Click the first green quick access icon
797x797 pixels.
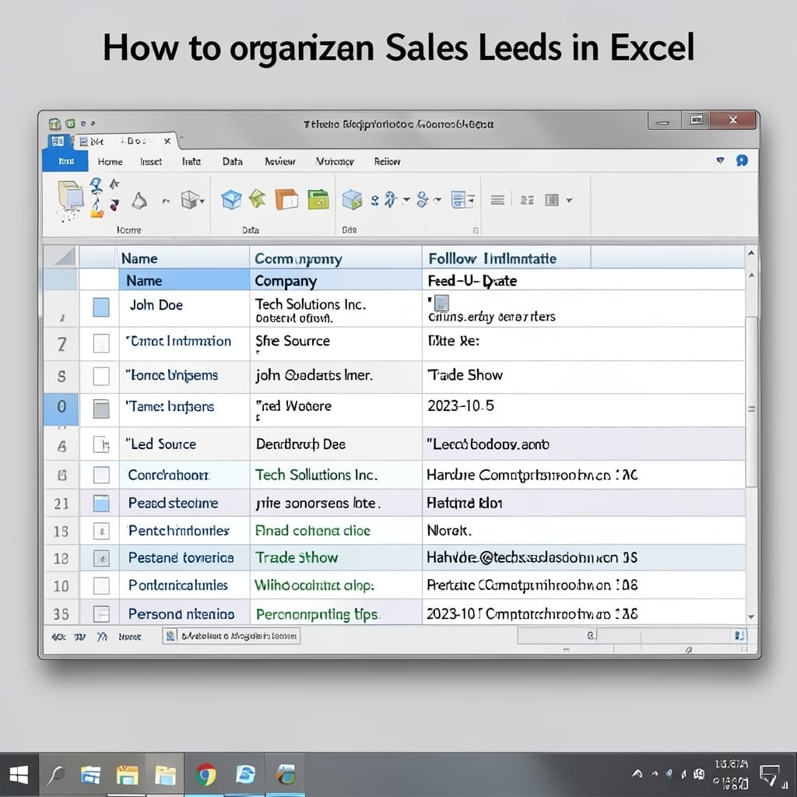[x=55, y=124]
